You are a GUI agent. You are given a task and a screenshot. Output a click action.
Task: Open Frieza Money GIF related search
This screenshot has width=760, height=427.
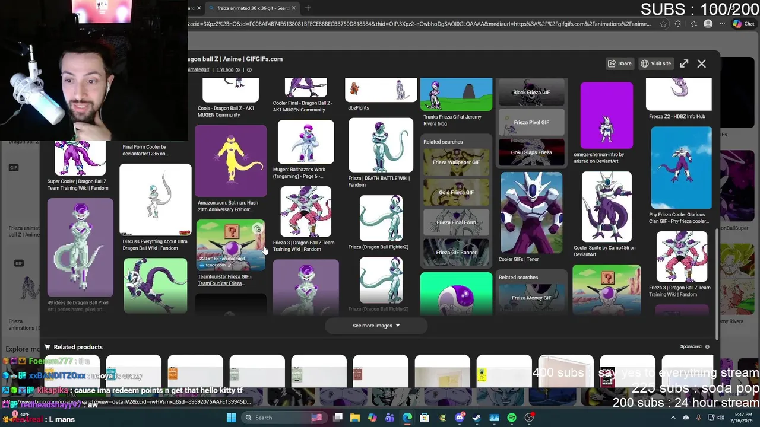[531, 298]
